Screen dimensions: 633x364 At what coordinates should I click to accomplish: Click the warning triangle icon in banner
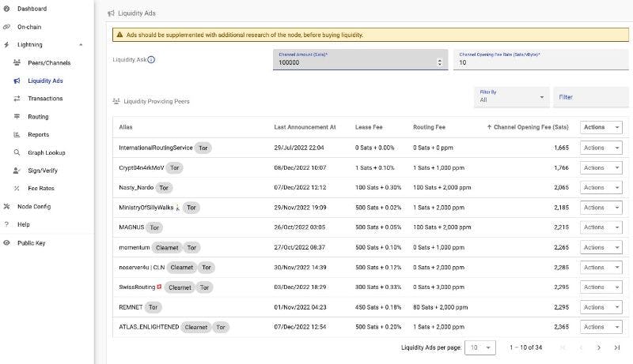coord(119,35)
